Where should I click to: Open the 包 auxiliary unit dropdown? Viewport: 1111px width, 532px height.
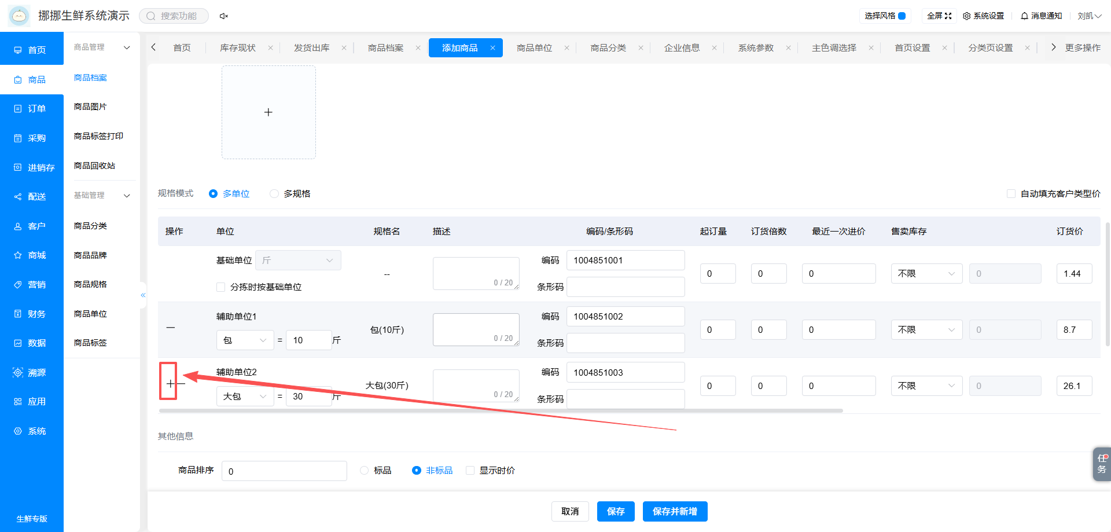(245, 340)
